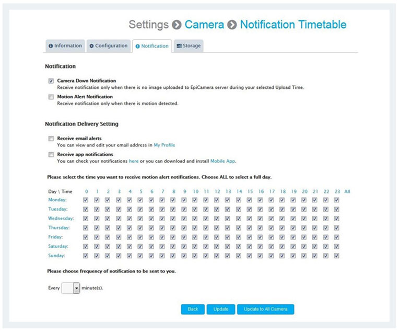Open the My Profile link

(x=165, y=145)
